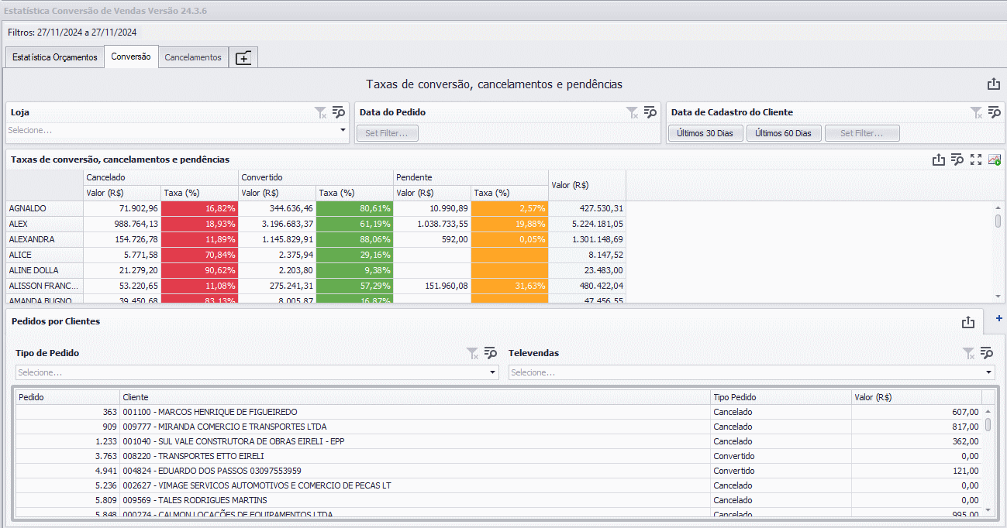1007x528 pixels.
Task: Clear filter icon in Data de Cadastro do Cliente
Action: tap(977, 112)
